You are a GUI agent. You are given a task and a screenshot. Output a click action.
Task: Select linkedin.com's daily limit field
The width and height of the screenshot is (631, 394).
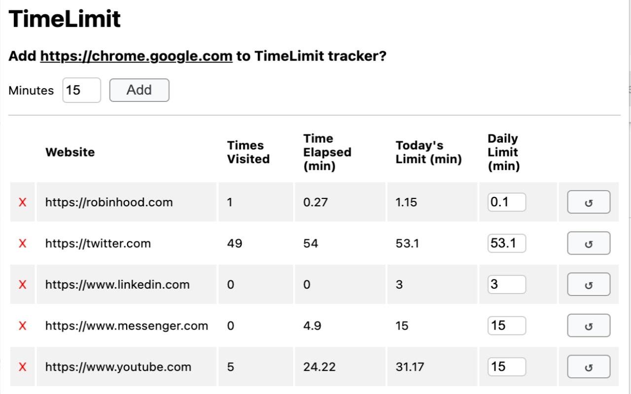tap(506, 284)
